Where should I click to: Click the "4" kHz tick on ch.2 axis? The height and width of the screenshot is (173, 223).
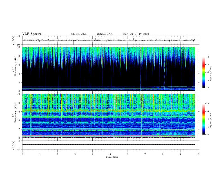click(20, 120)
